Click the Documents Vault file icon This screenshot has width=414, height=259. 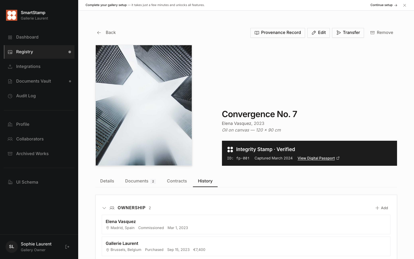tap(10, 81)
